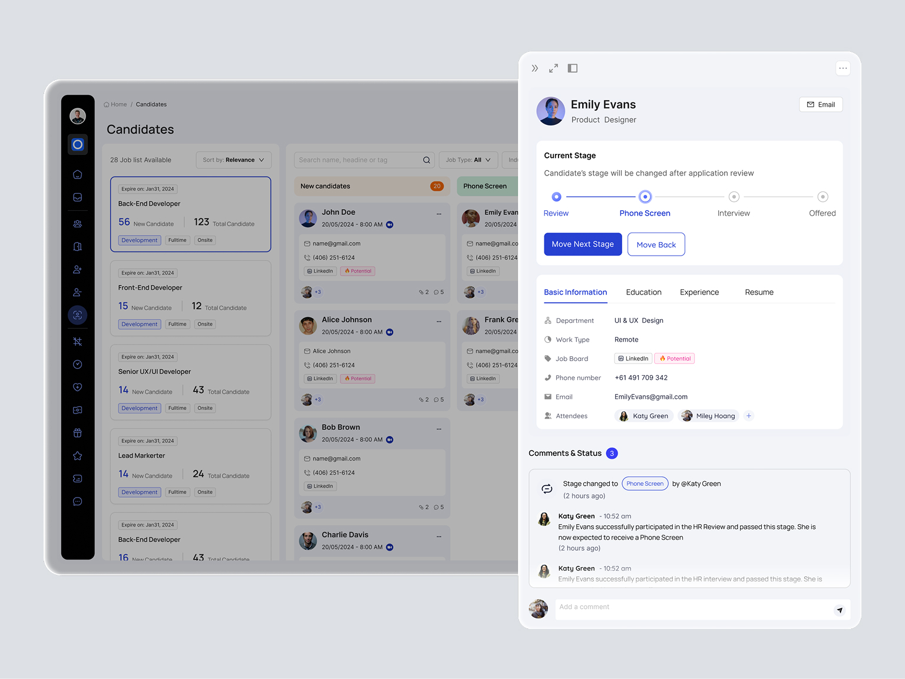Select the Offered stage radio marker
The height and width of the screenshot is (679, 905).
(823, 197)
